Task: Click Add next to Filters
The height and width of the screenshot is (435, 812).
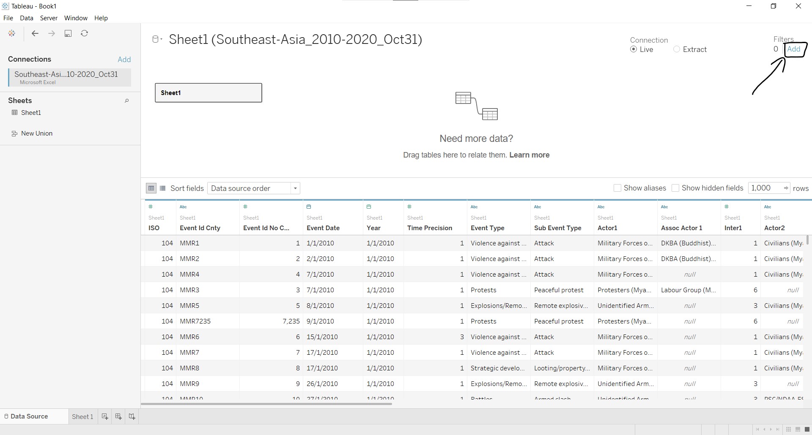Action: pyautogui.click(x=793, y=49)
